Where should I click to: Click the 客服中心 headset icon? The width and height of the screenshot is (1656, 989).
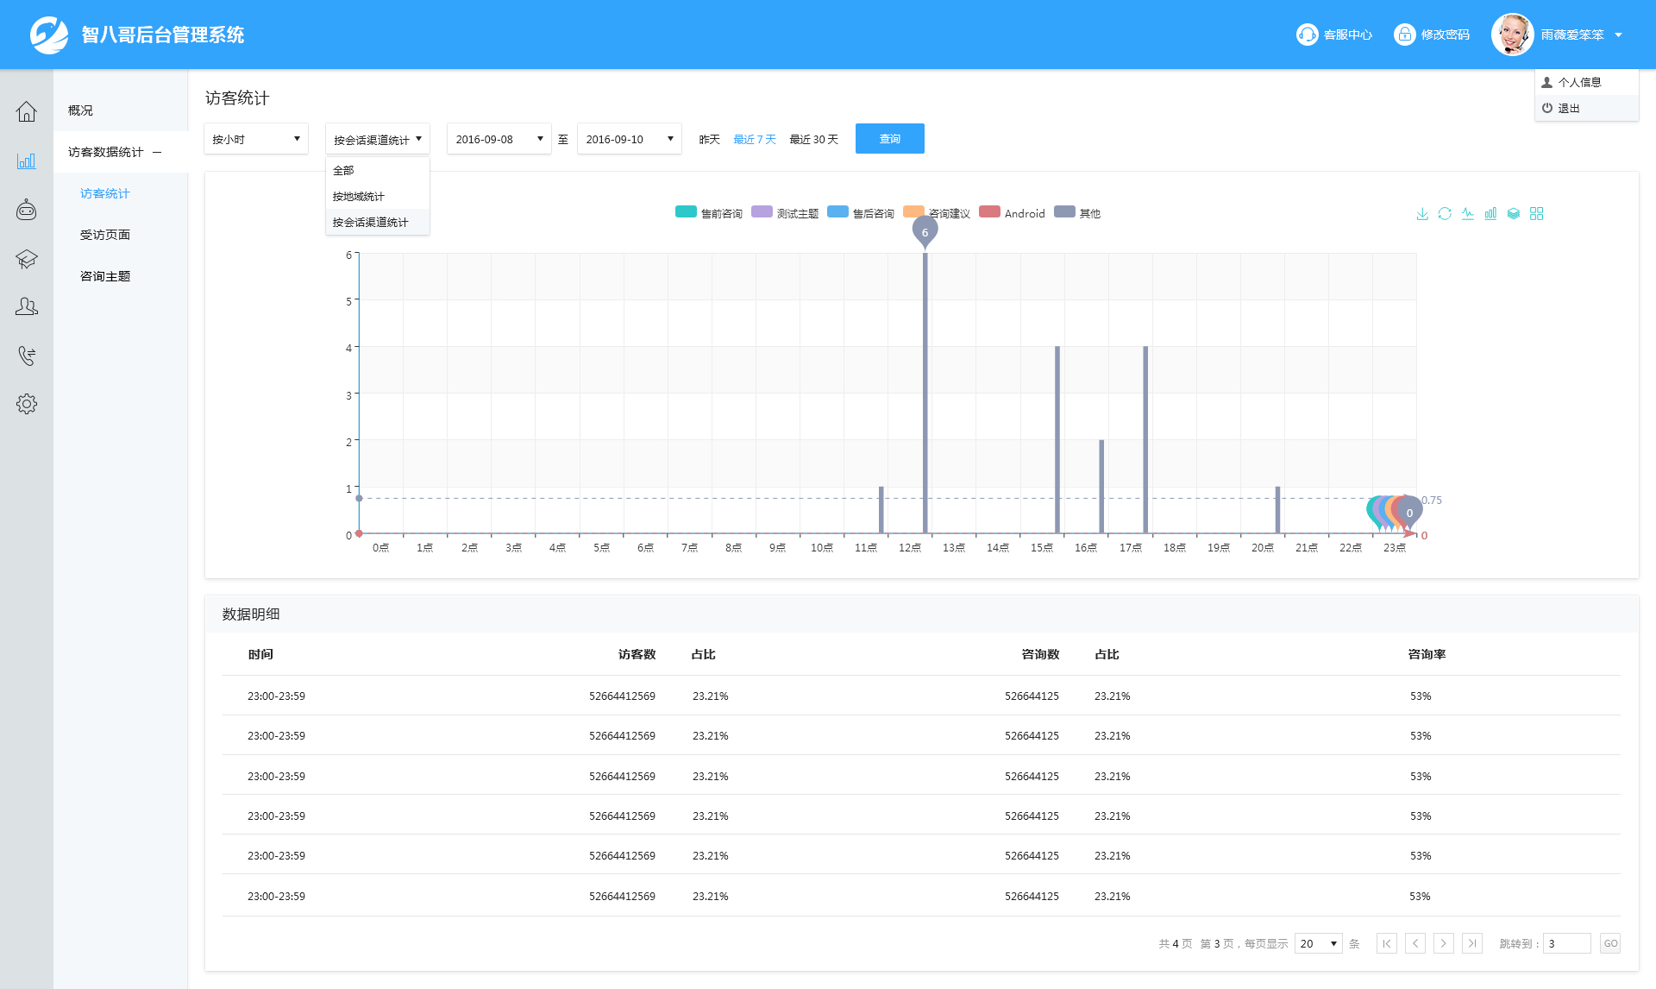tap(1307, 35)
